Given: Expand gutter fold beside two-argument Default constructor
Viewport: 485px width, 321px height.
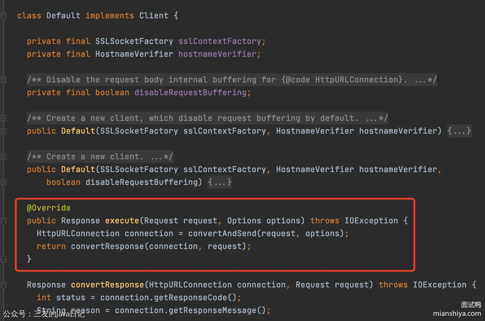Looking at the screenshot, I should (x=4, y=131).
